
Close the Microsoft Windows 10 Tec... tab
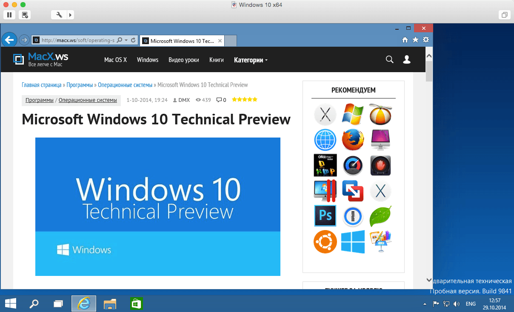click(220, 41)
